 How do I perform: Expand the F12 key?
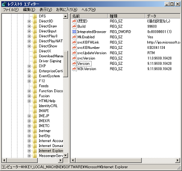pyautogui.click(x=29, y=81)
